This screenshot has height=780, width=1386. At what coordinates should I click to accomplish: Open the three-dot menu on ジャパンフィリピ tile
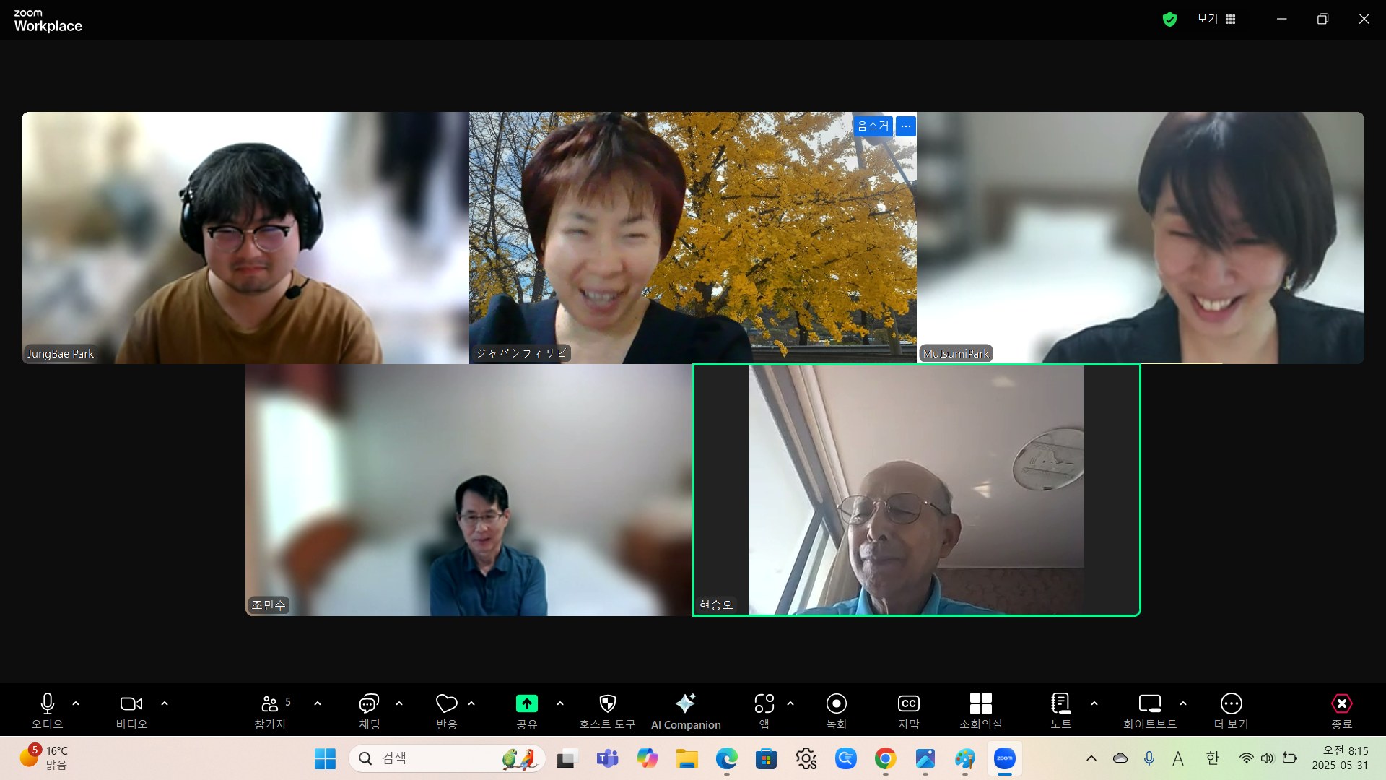click(x=906, y=126)
